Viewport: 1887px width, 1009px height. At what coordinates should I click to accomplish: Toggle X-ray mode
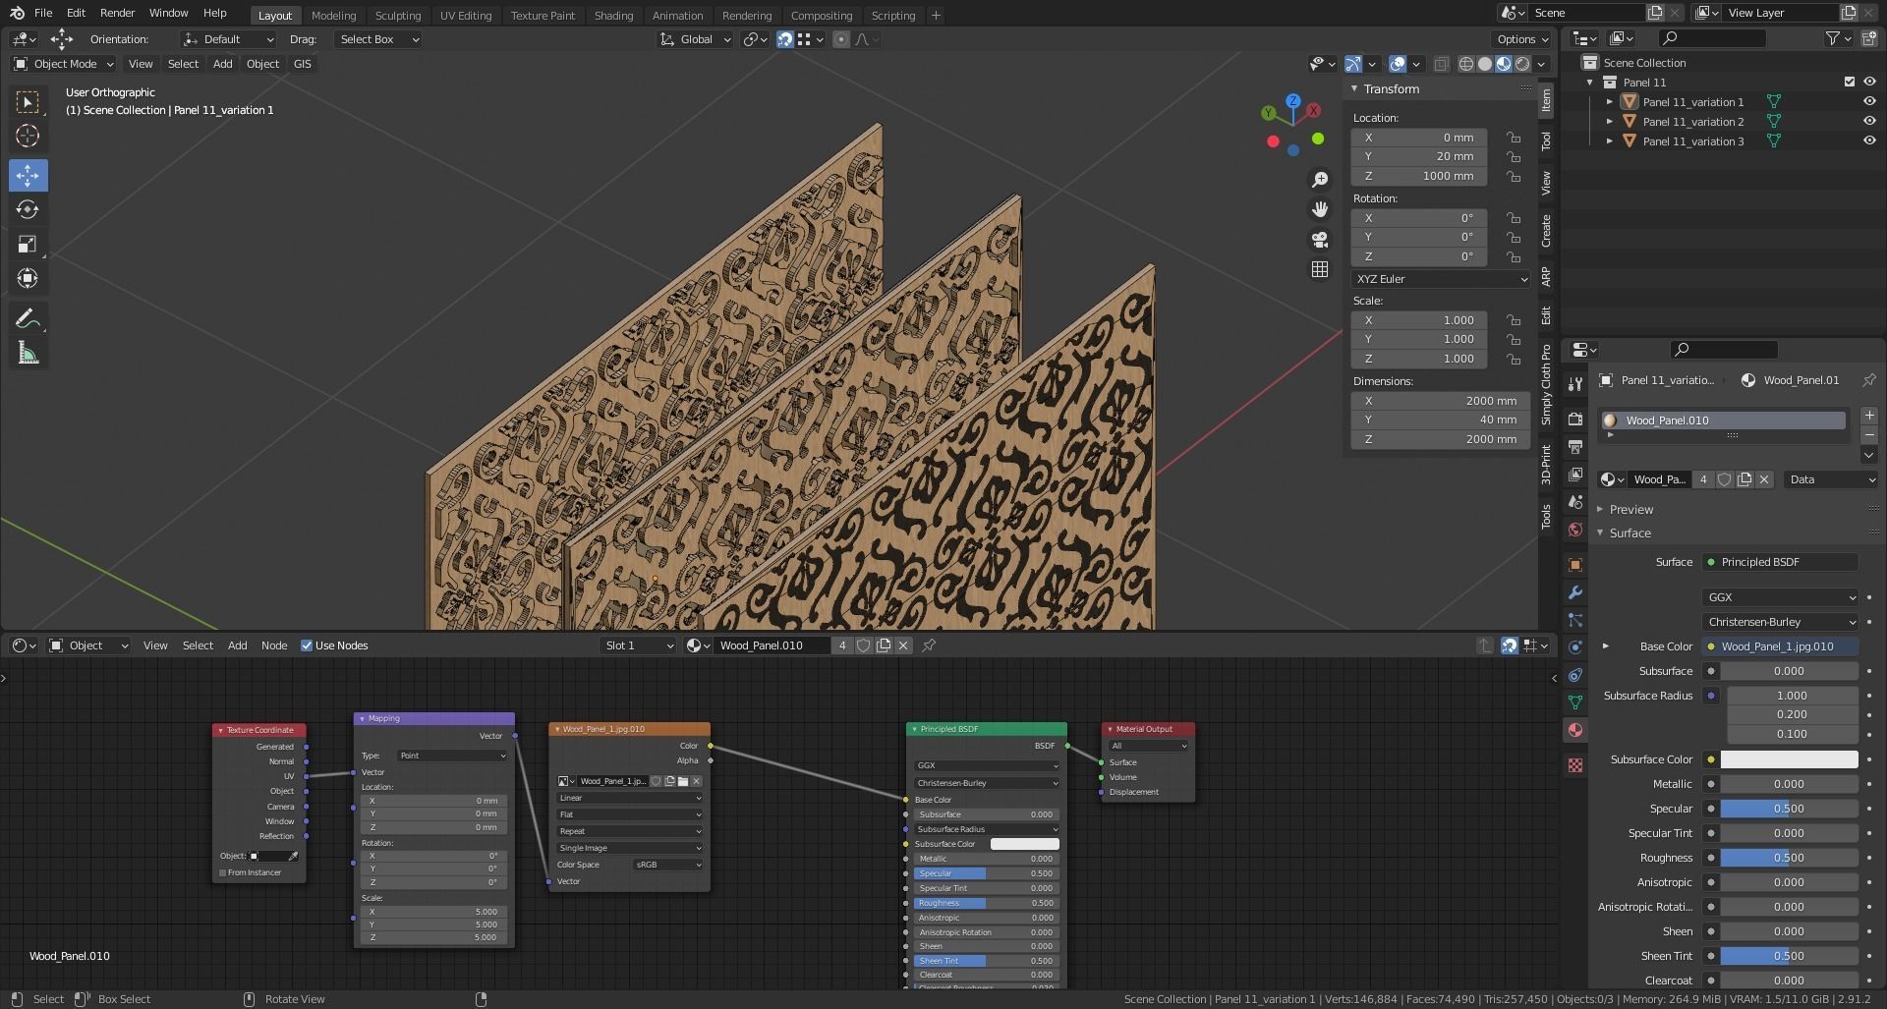[x=1441, y=64]
